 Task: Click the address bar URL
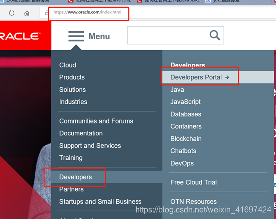click(87, 12)
